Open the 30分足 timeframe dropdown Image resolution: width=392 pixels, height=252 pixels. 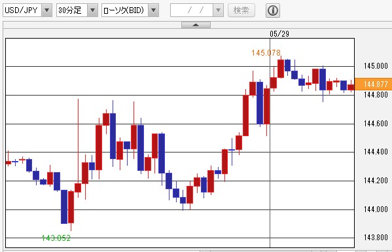point(77,10)
